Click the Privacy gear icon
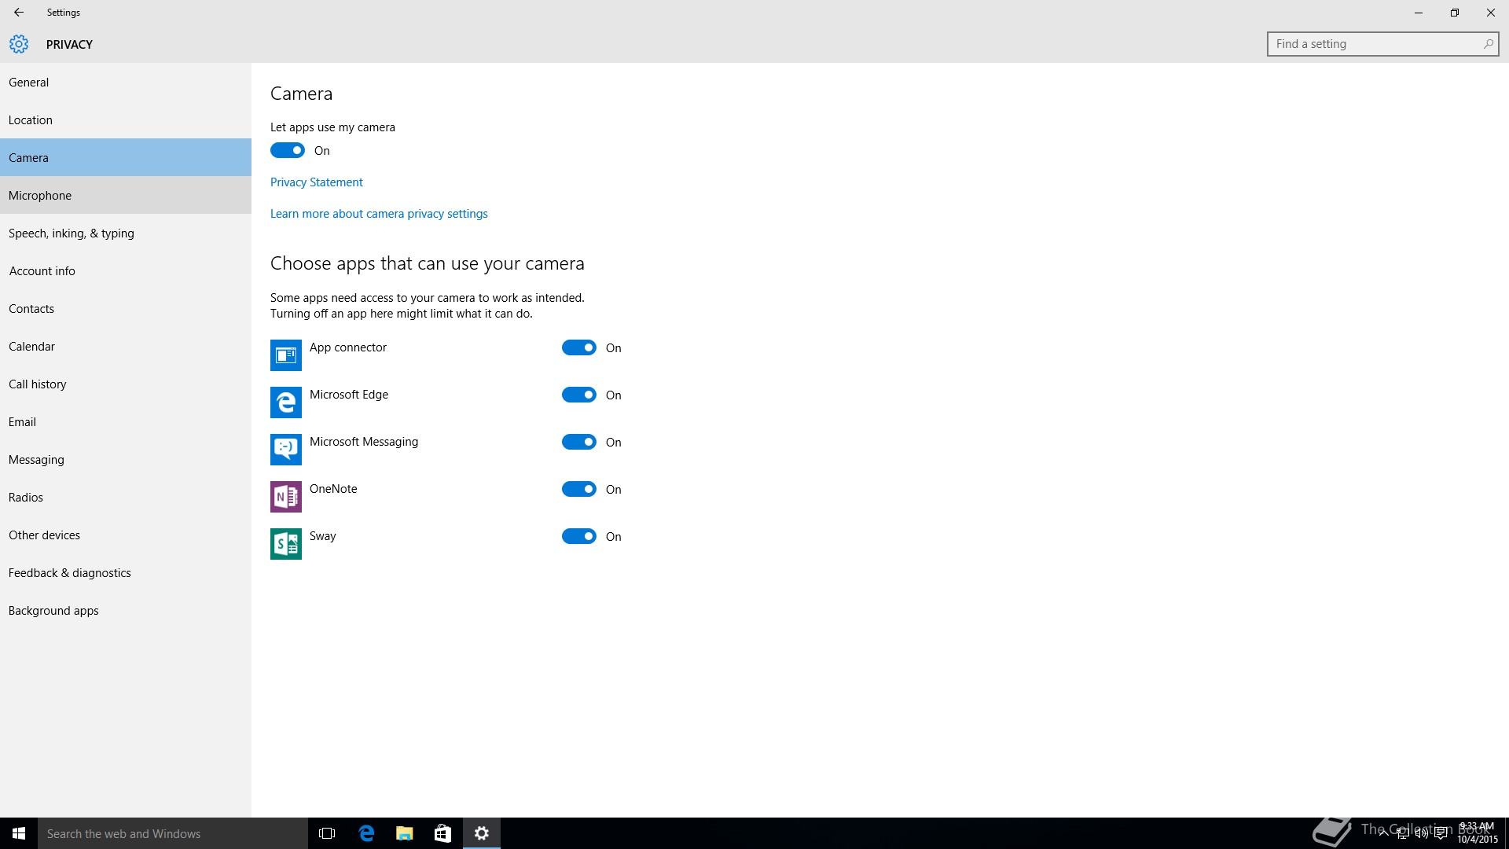Image resolution: width=1509 pixels, height=849 pixels. [x=19, y=44]
